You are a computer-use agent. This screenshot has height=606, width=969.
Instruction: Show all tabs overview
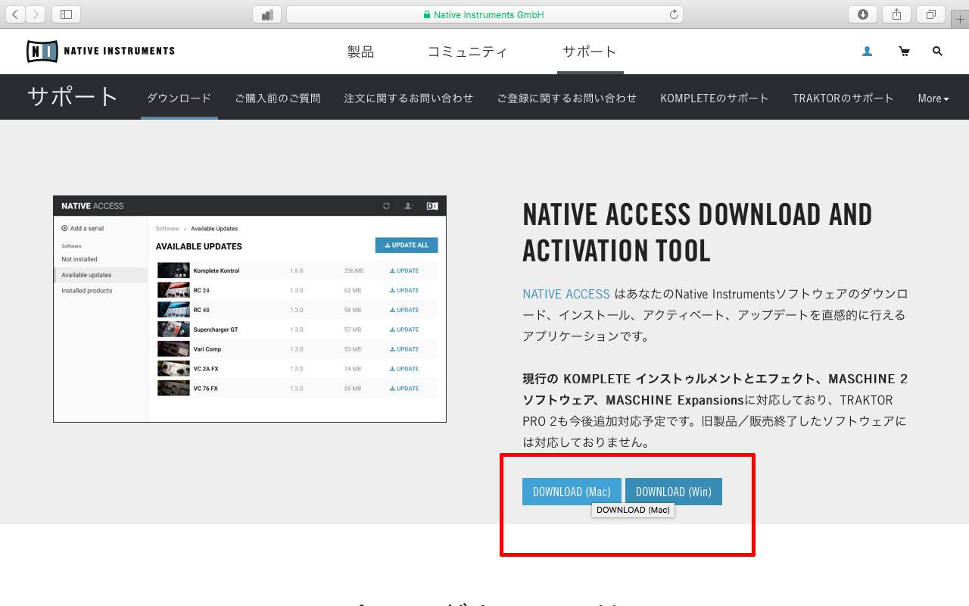tap(931, 14)
